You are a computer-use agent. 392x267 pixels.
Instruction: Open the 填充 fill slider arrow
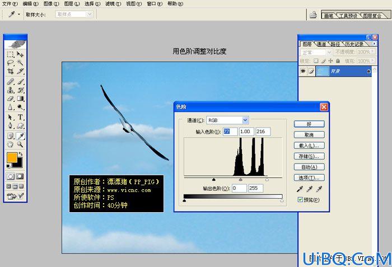click(x=372, y=61)
